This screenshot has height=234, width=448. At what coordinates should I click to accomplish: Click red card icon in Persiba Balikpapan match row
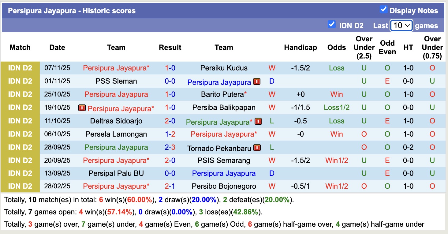82,108
